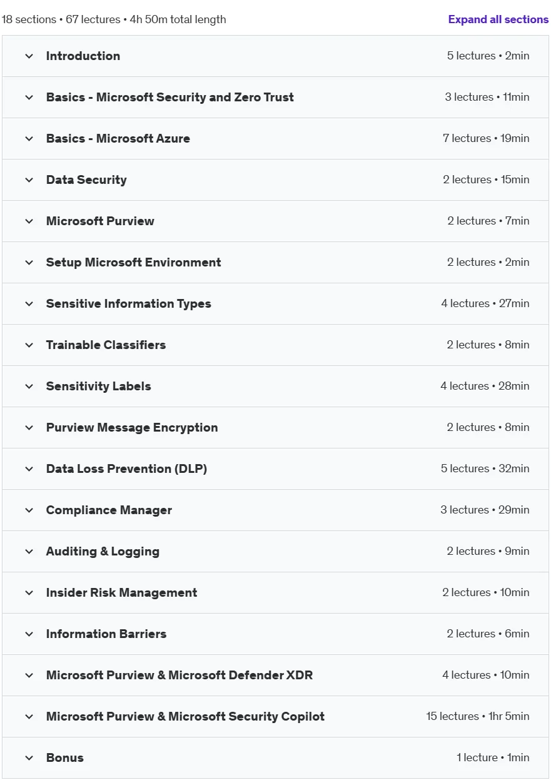Open Setup Microsoft Environment section title
The height and width of the screenshot is (780, 551).
point(133,263)
